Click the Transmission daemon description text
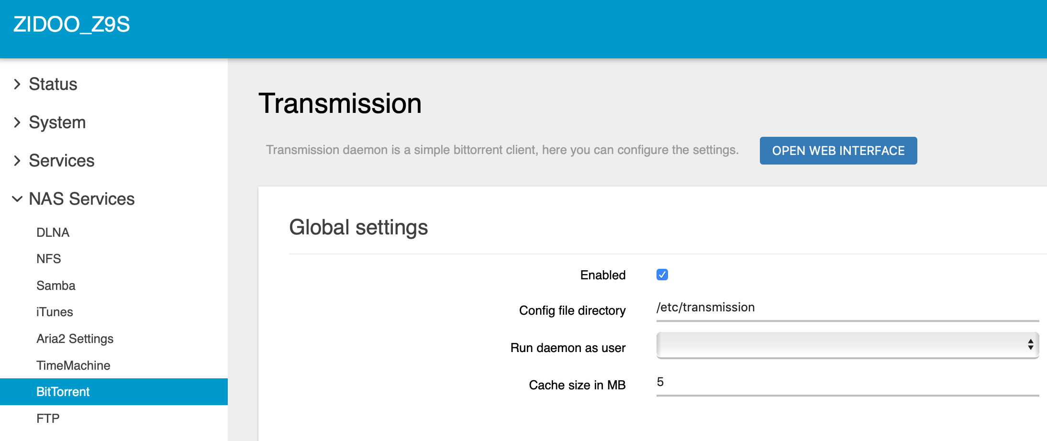This screenshot has height=441, width=1047. point(502,150)
